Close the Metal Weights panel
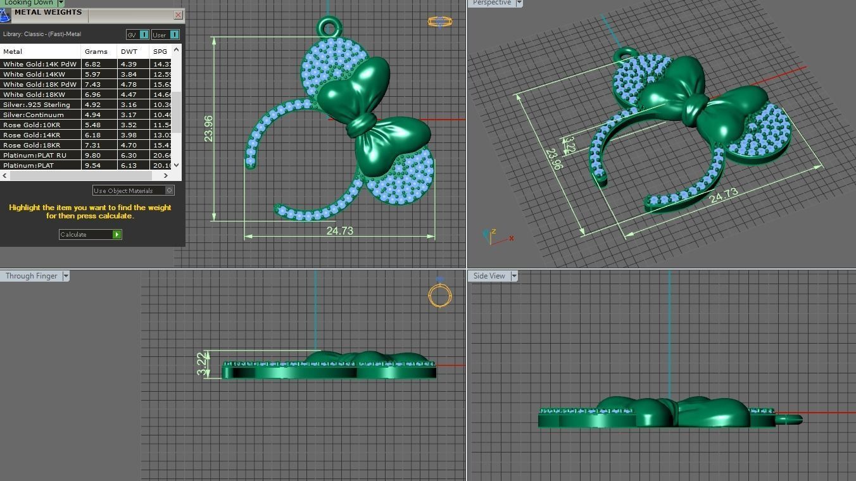Viewport: 856px width, 481px height. (x=178, y=15)
